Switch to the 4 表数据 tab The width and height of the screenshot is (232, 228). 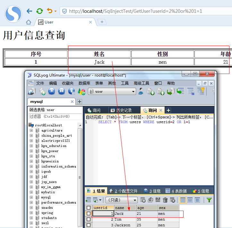click(176, 191)
